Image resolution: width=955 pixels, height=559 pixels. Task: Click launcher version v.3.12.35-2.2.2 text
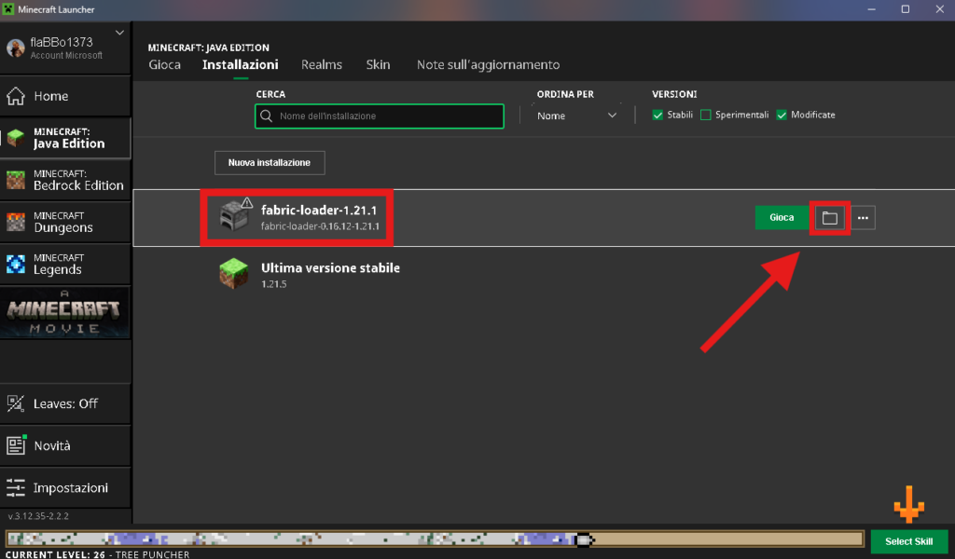pyautogui.click(x=37, y=516)
